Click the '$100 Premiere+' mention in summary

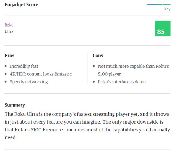(48, 130)
